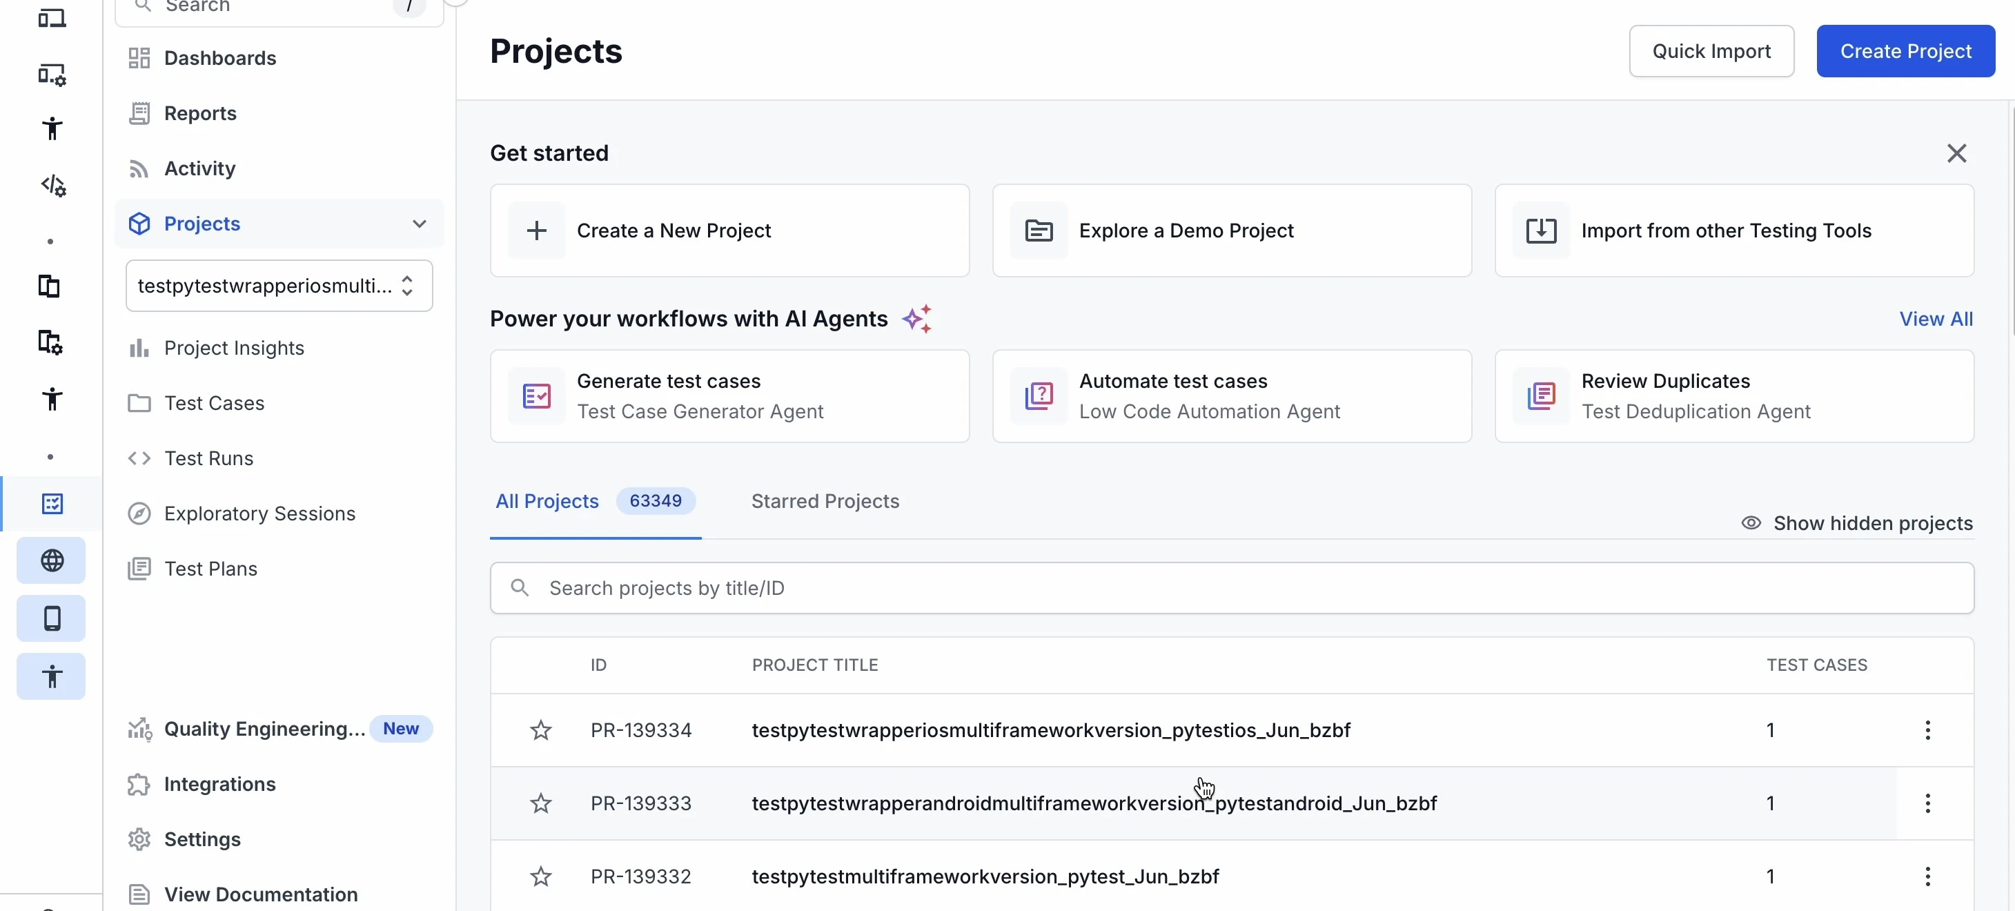2015x911 pixels.
Task: Select the Test Management checklist icon in the left rail
Action: tap(52, 503)
